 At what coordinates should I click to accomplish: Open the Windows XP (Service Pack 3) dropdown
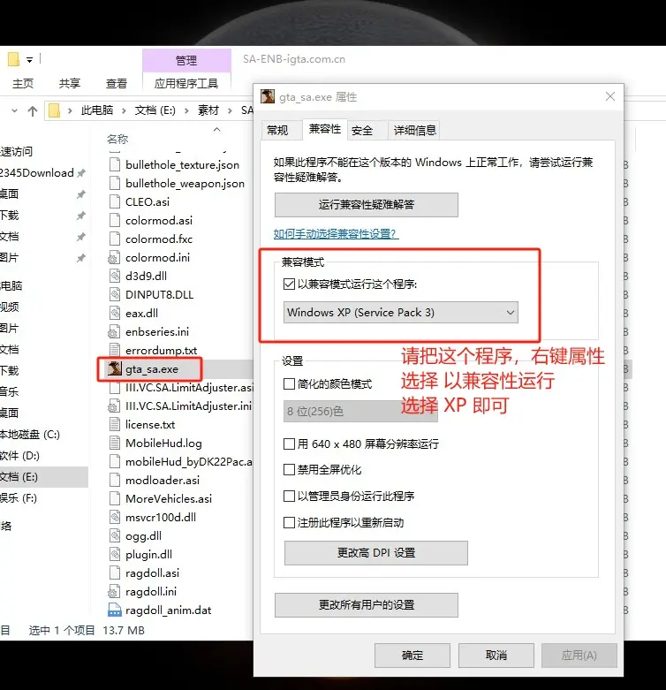[x=401, y=313]
